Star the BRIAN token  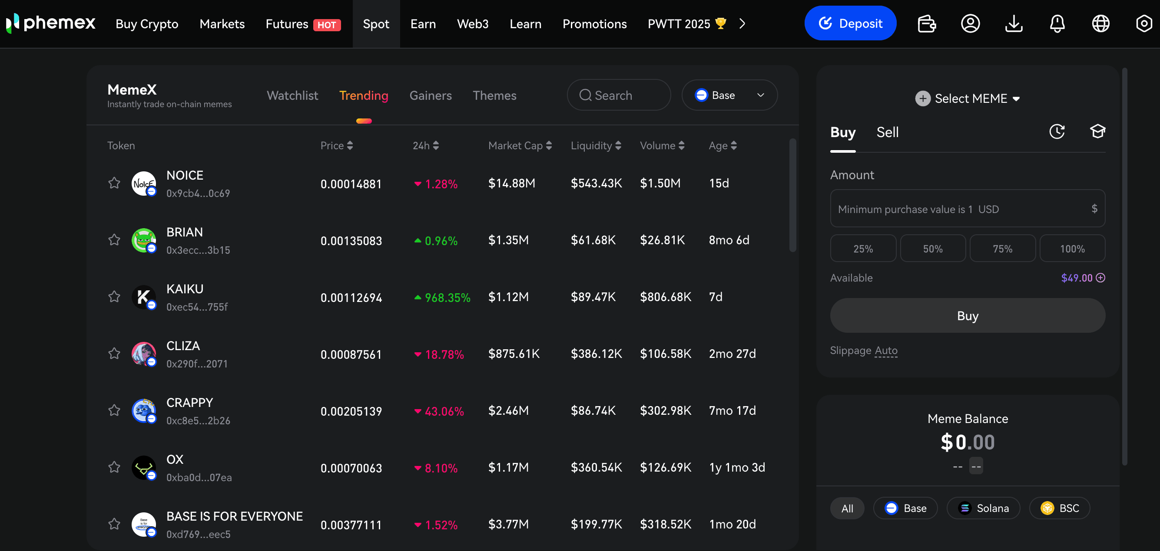(114, 239)
